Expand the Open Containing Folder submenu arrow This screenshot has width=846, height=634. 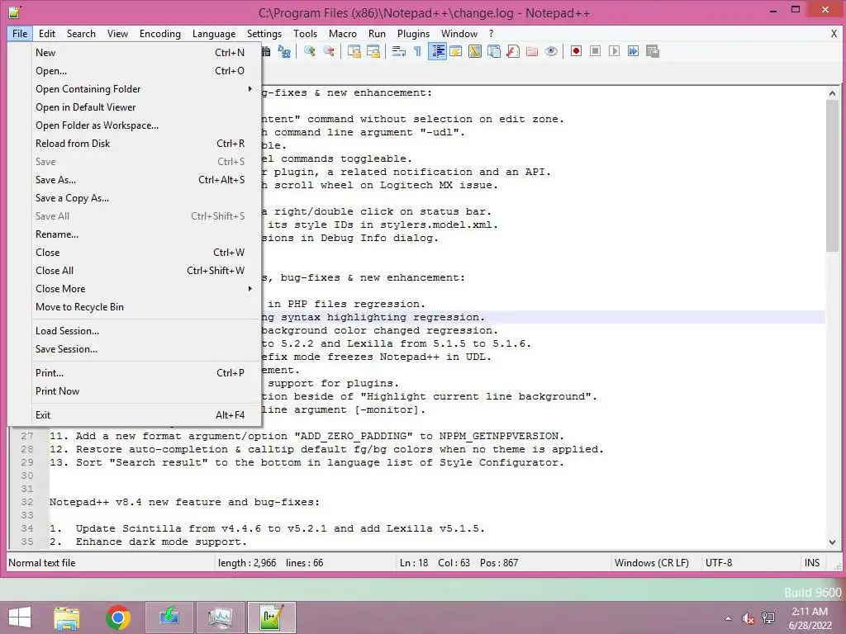click(x=250, y=88)
